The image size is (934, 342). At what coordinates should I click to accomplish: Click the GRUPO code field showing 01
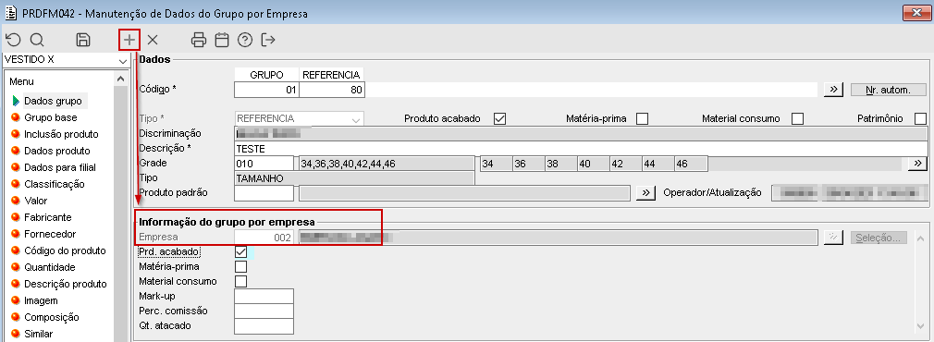click(266, 90)
